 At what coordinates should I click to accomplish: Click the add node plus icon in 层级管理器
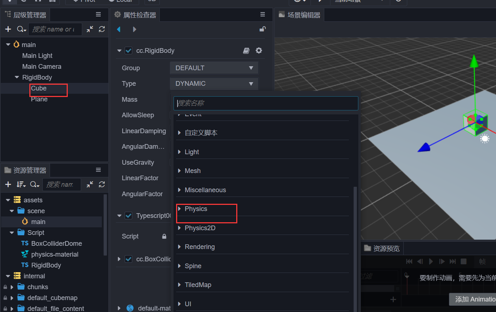click(x=8, y=29)
